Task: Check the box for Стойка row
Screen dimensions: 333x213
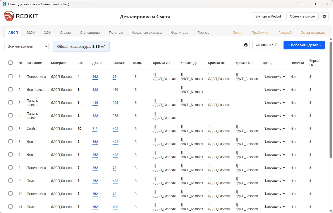Action: click(x=10, y=129)
